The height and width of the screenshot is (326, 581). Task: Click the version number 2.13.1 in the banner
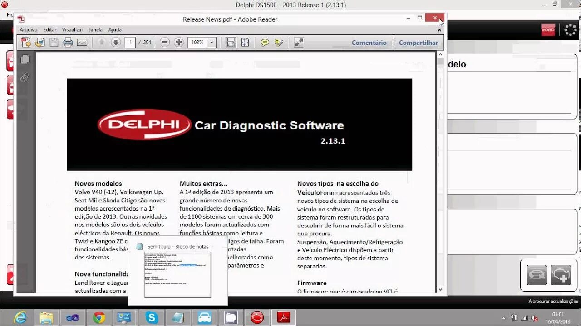click(x=333, y=141)
